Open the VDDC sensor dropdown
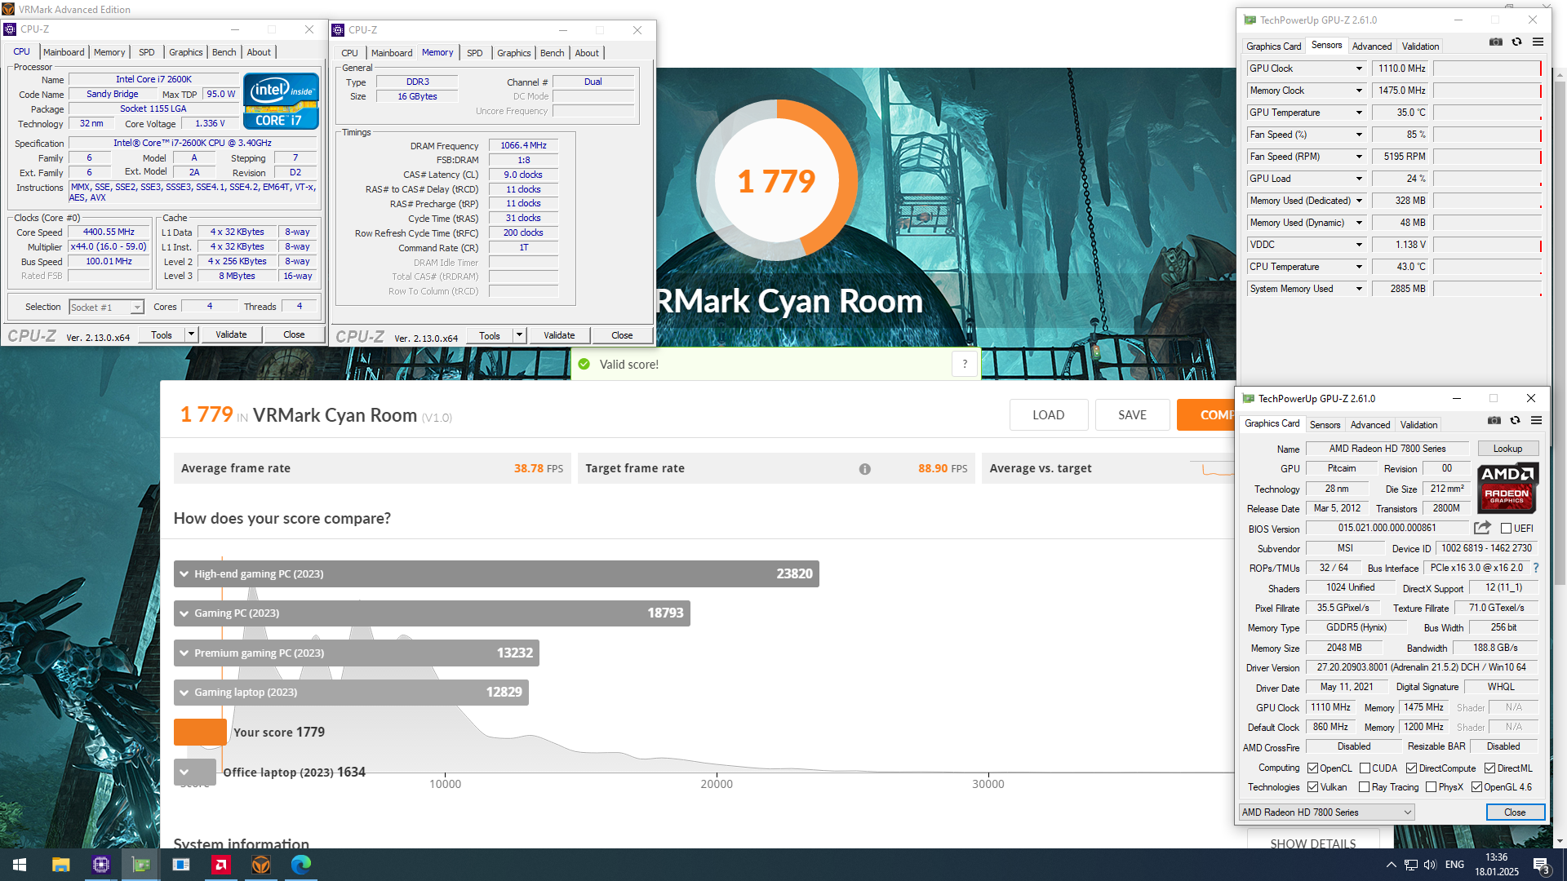This screenshot has width=1567, height=881. (x=1359, y=245)
